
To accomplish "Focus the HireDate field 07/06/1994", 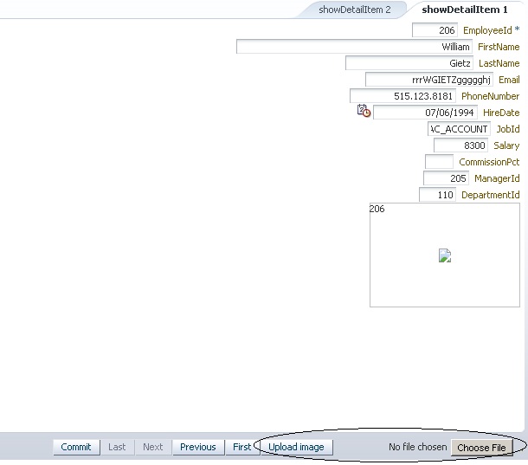I will (x=425, y=113).
